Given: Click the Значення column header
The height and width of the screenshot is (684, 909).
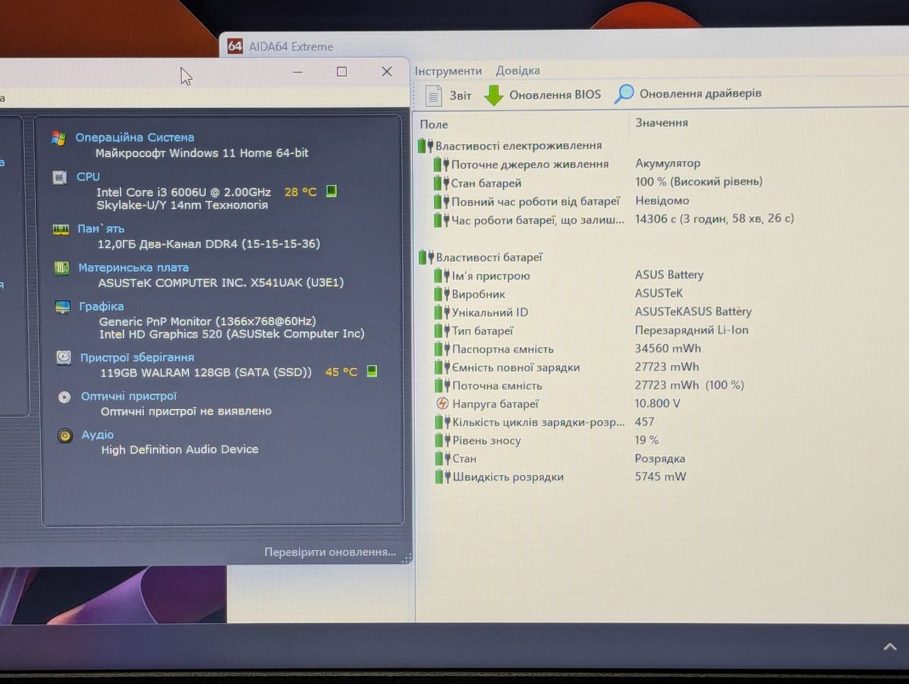Looking at the screenshot, I should coord(661,123).
